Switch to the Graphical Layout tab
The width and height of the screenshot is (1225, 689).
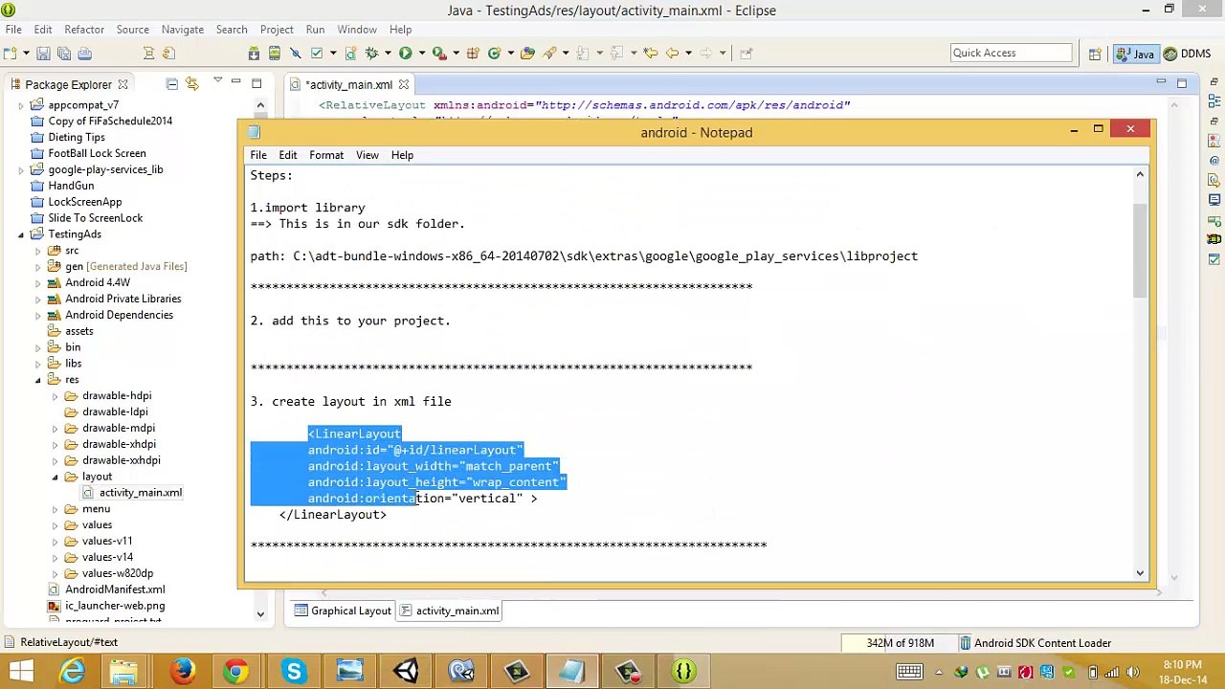pyautogui.click(x=343, y=611)
